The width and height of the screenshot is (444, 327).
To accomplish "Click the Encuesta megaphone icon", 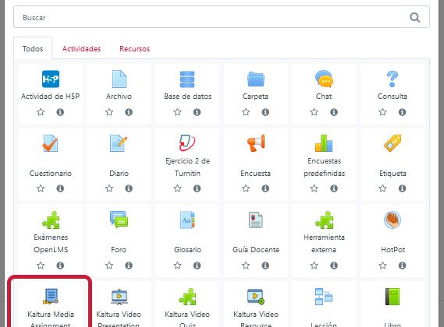I will click(256, 143).
